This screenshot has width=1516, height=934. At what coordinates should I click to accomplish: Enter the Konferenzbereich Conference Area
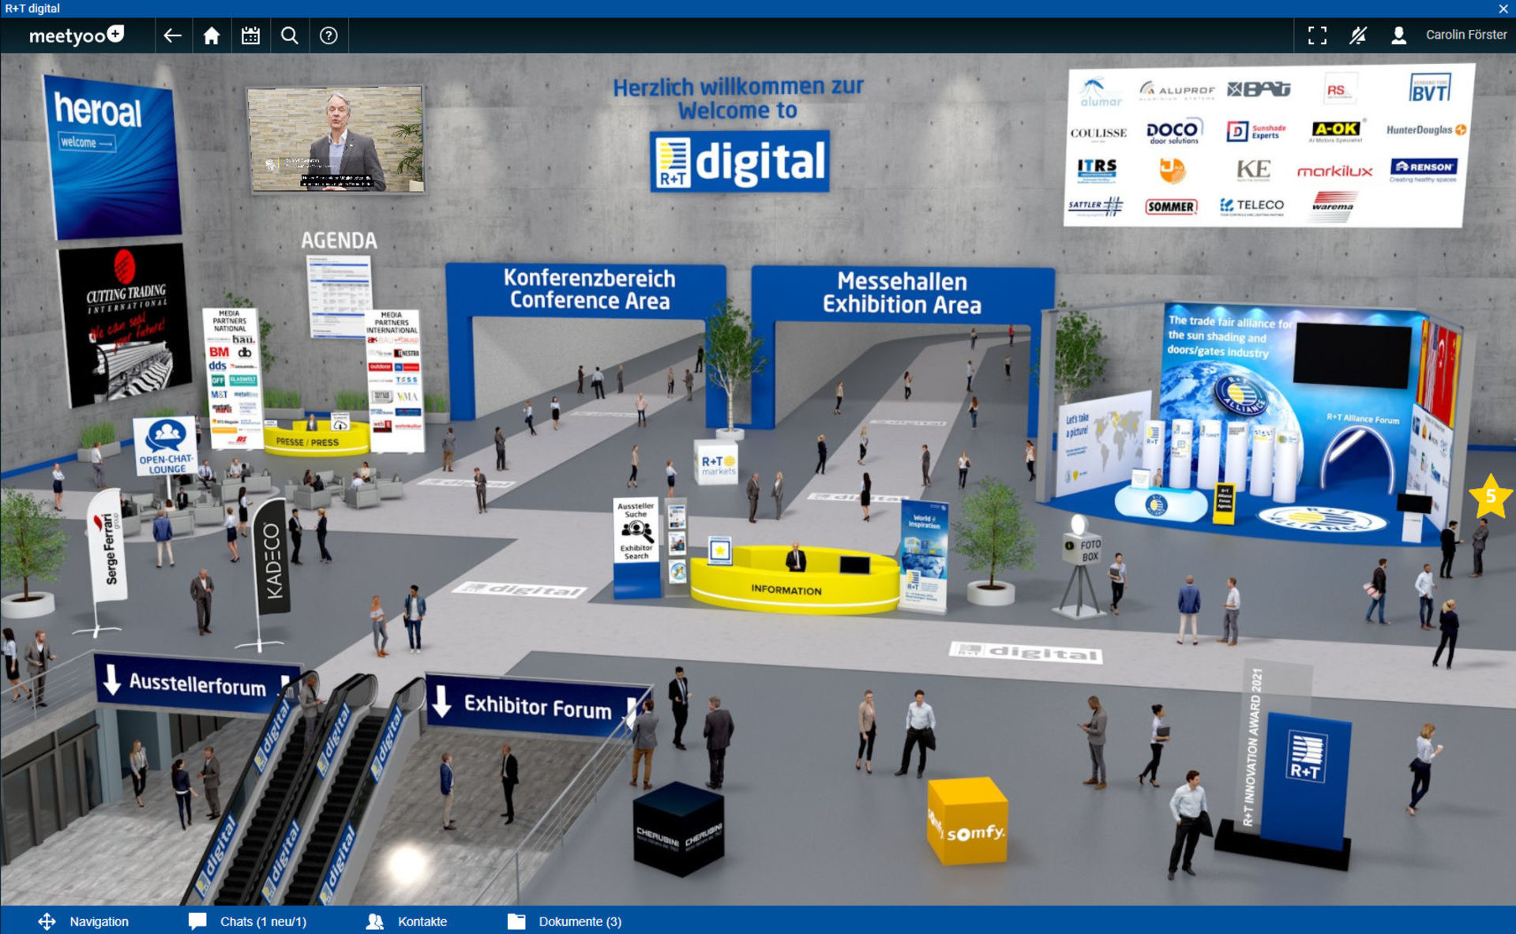click(588, 290)
